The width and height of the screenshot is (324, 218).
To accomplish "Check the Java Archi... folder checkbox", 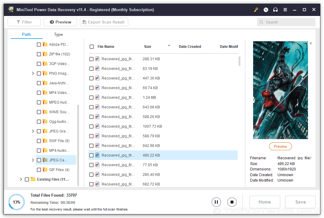I will (x=39, y=83).
